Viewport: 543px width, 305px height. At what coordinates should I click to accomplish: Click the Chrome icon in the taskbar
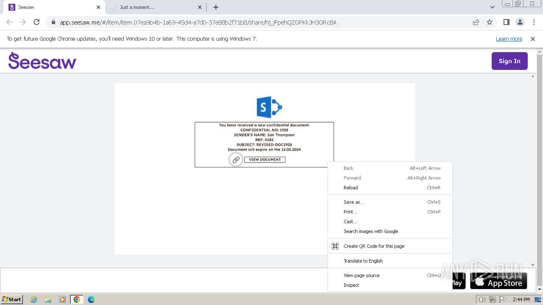pos(77,299)
